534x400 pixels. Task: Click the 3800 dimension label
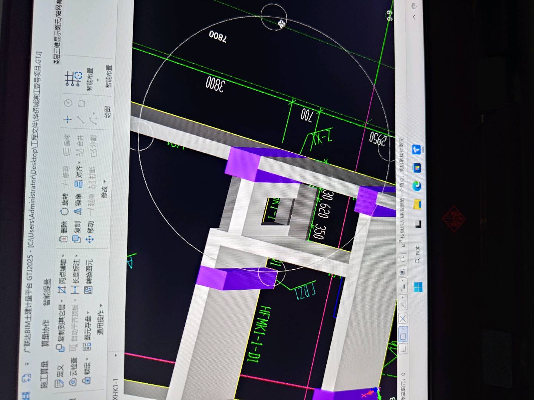(x=215, y=84)
